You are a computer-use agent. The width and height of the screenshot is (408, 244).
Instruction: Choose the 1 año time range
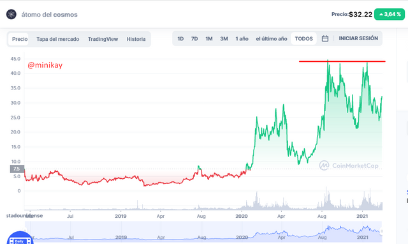coord(242,39)
